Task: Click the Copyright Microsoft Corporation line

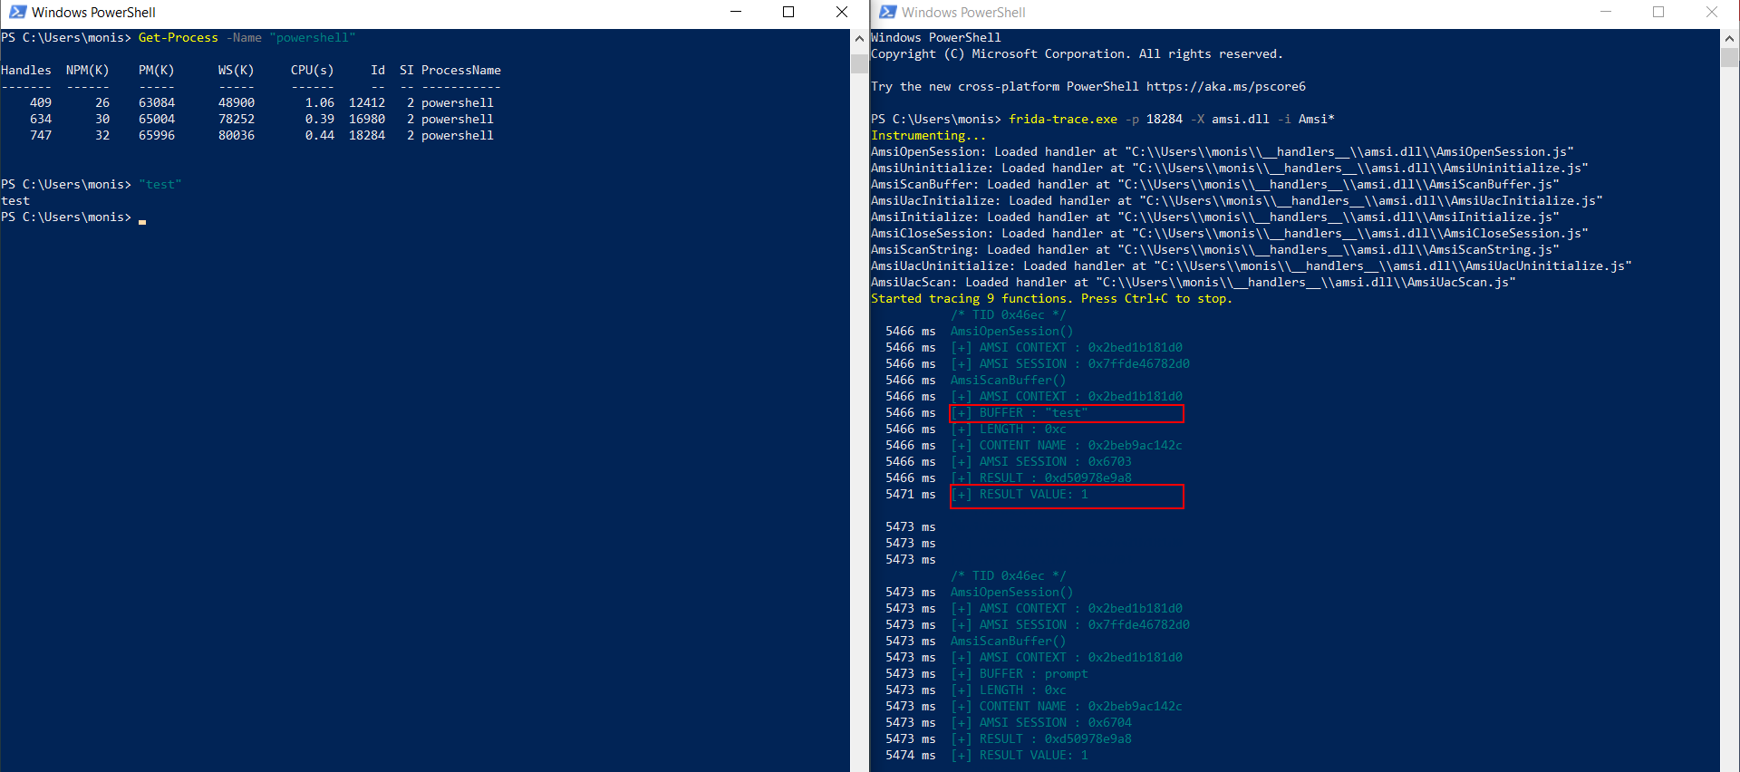Action: [1077, 53]
